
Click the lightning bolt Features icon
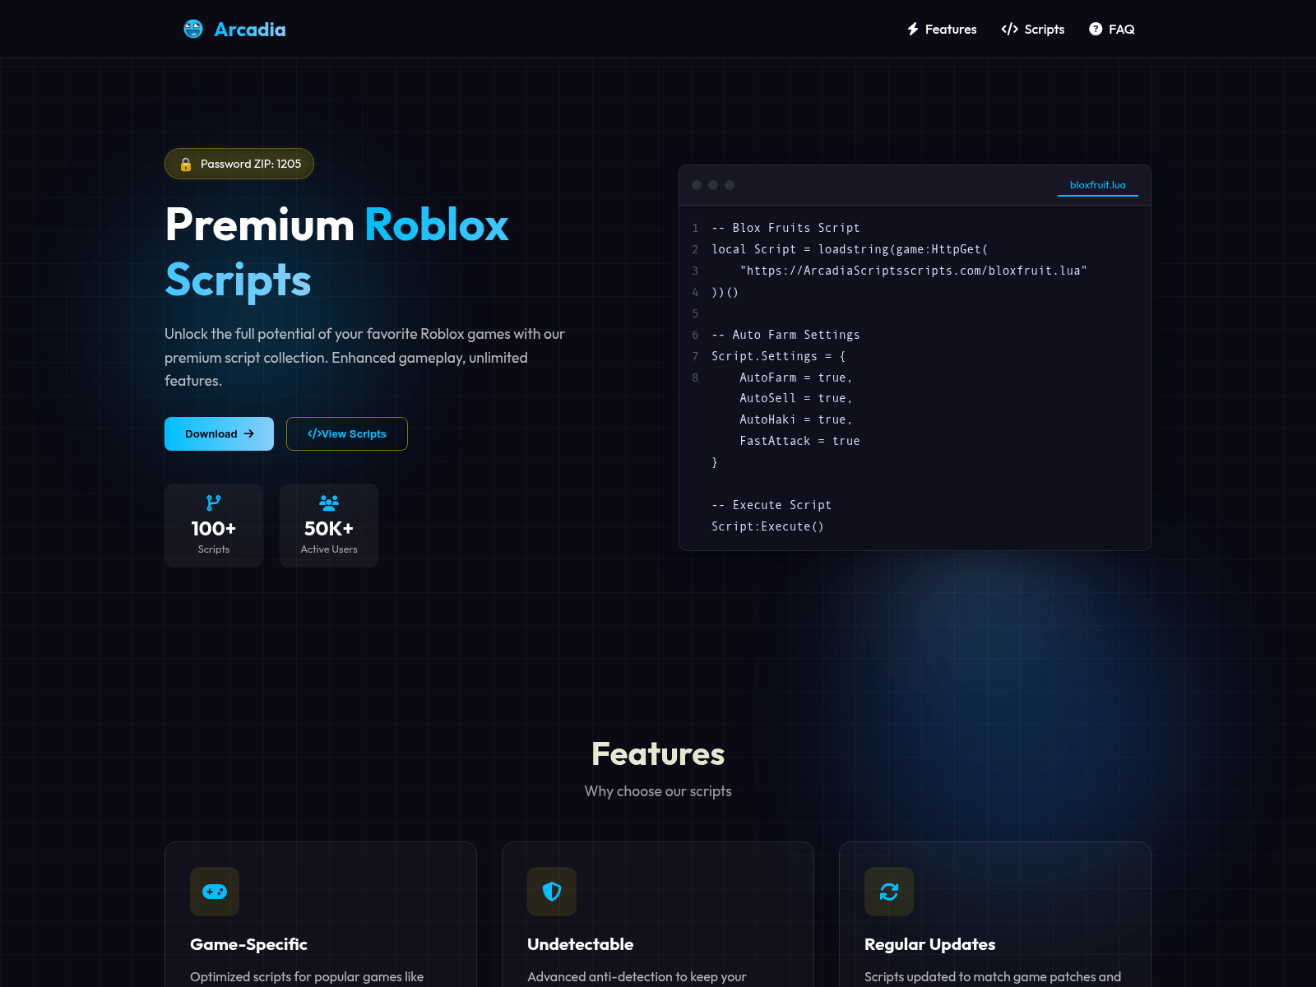coord(913,29)
